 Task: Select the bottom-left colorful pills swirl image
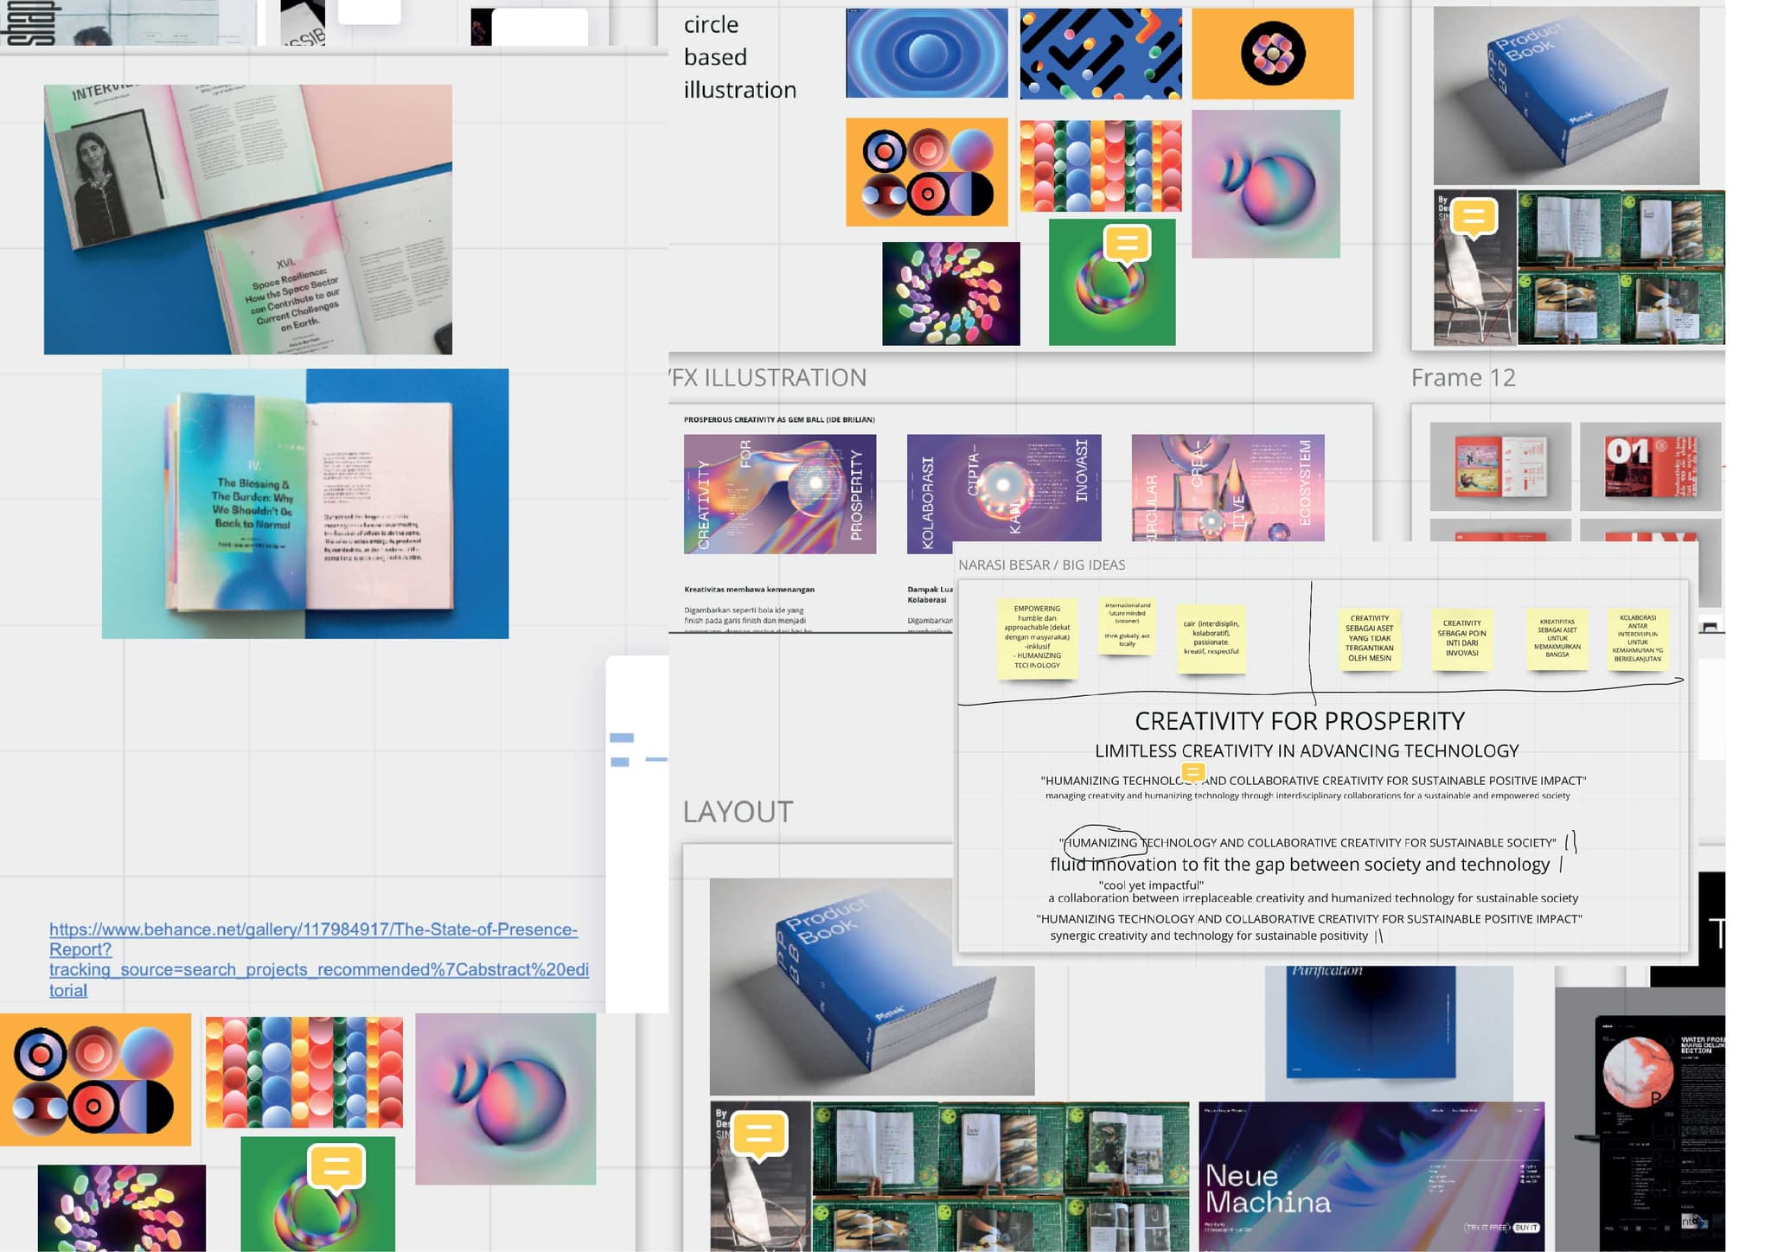click(122, 1208)
